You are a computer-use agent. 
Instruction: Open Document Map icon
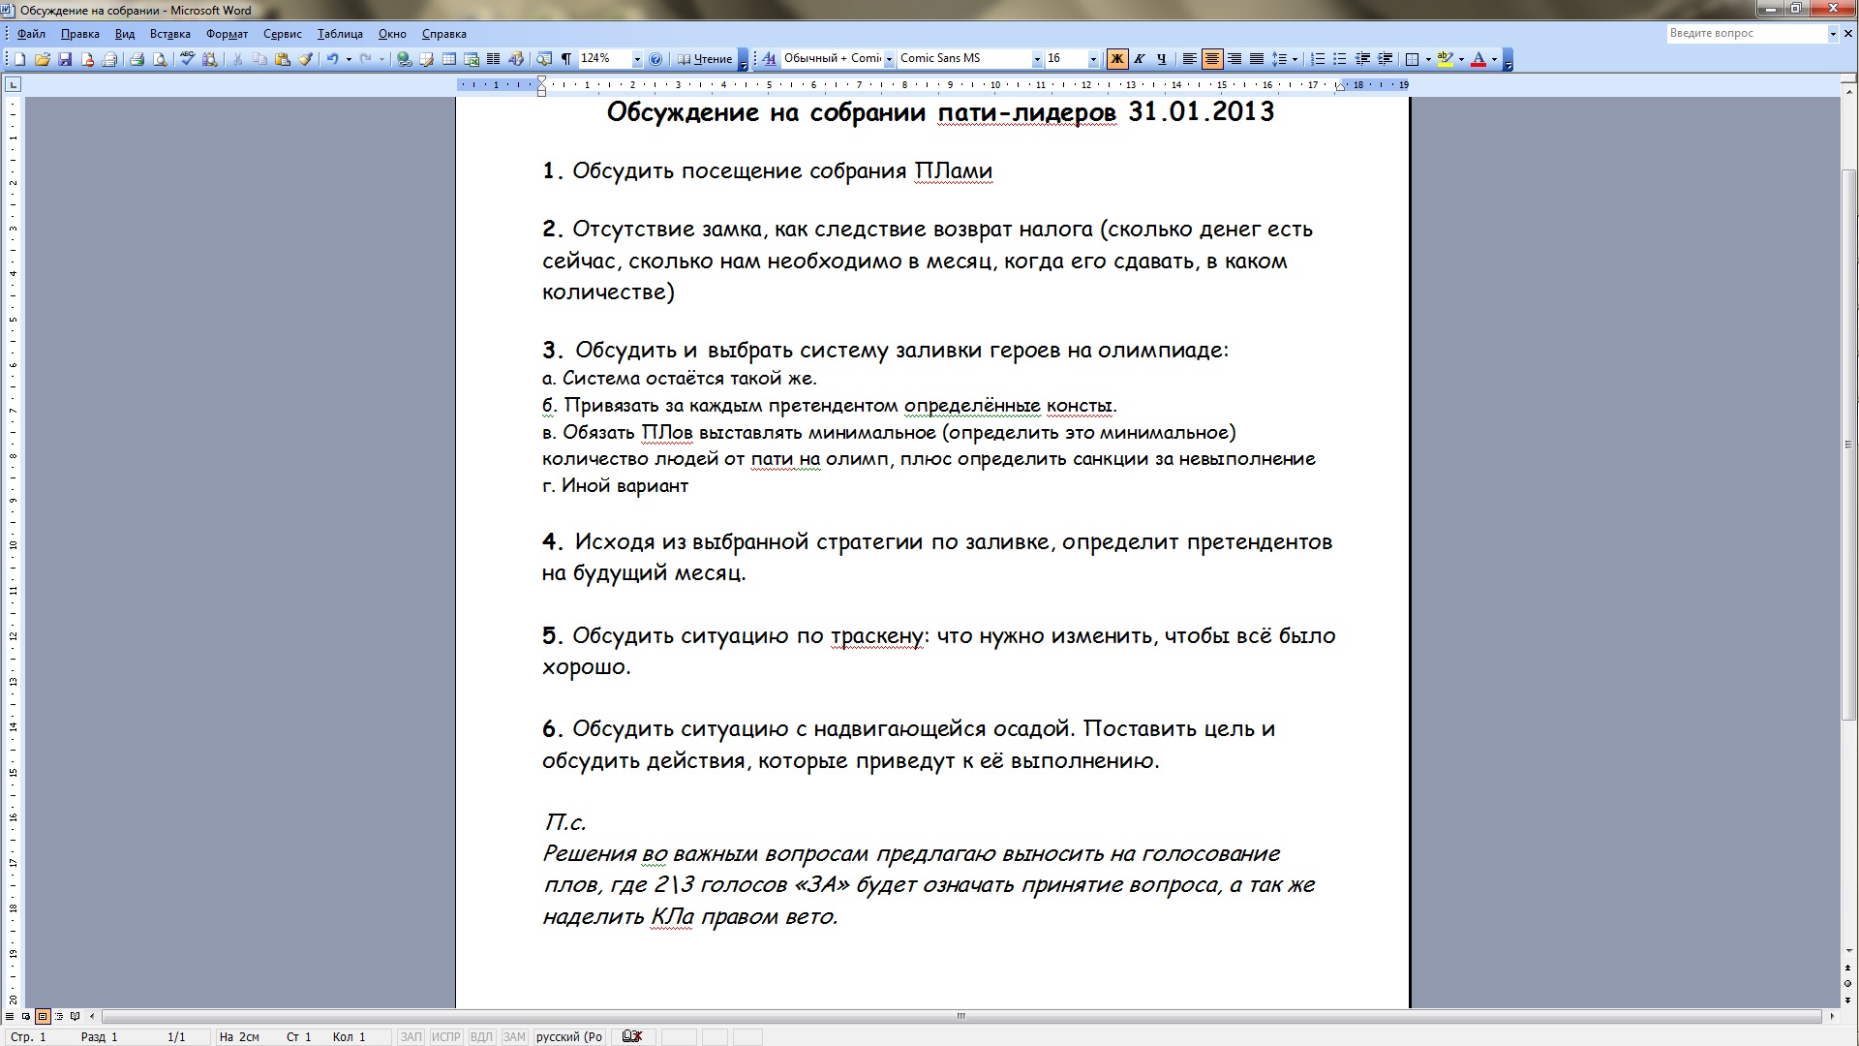544,59
